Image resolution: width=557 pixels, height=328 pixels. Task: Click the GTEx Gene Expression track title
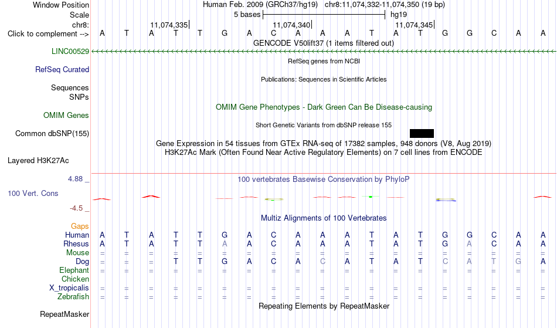324,144
